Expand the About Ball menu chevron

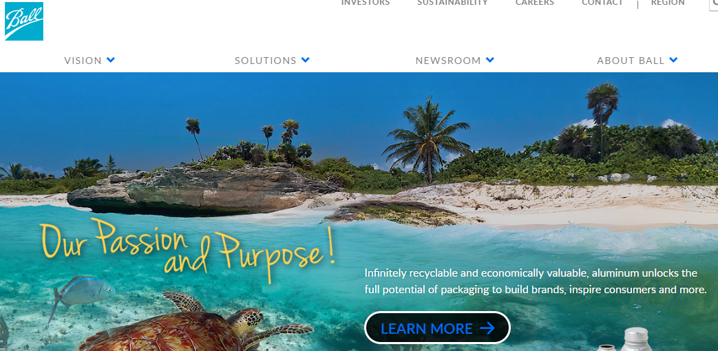(x=673, y=60)
